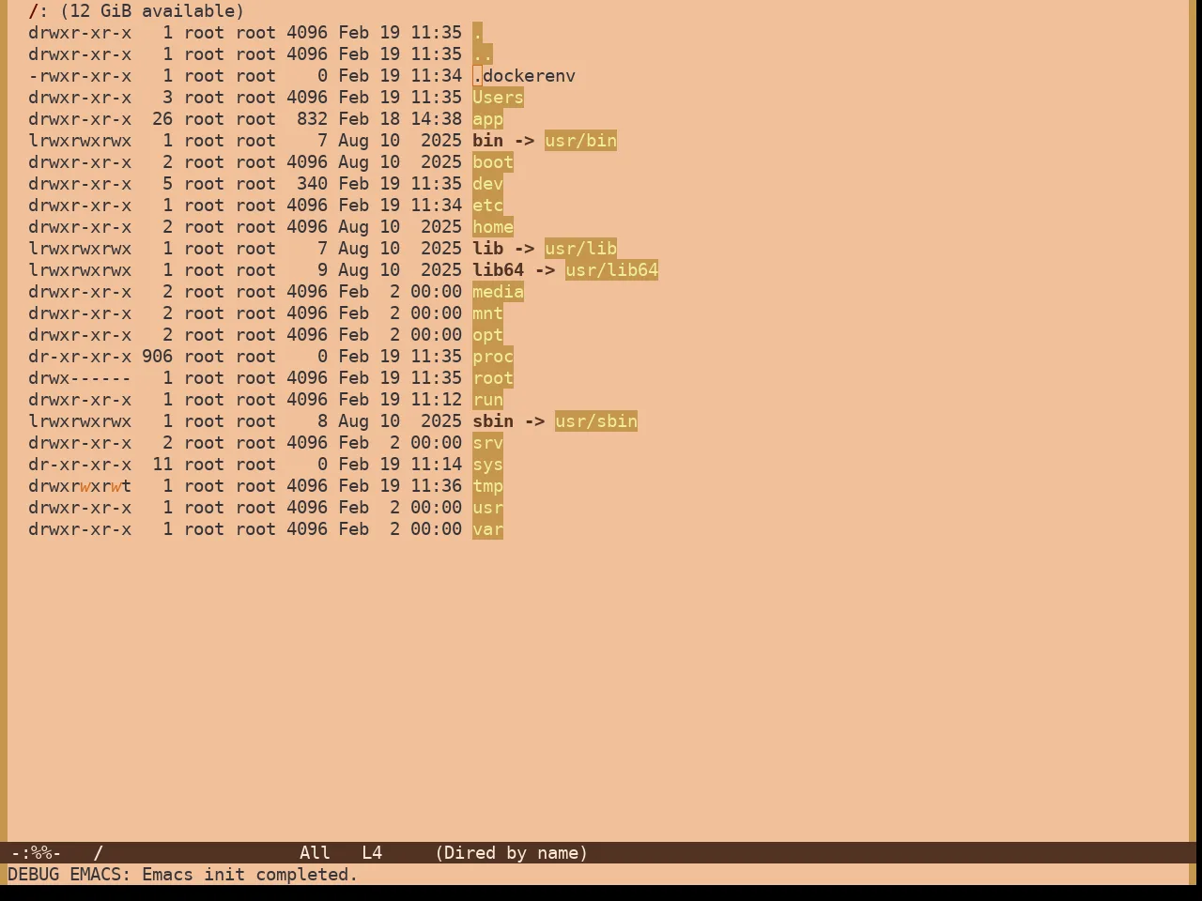Follow the usr/bin symlink target
Screen dimensions: 1202x901
click(x=580, y=141)
